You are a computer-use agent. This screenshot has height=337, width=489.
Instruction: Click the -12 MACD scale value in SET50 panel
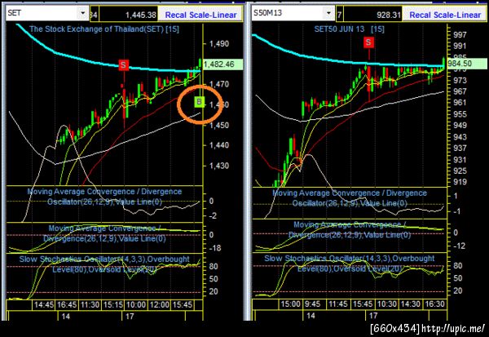click(459, 246)
